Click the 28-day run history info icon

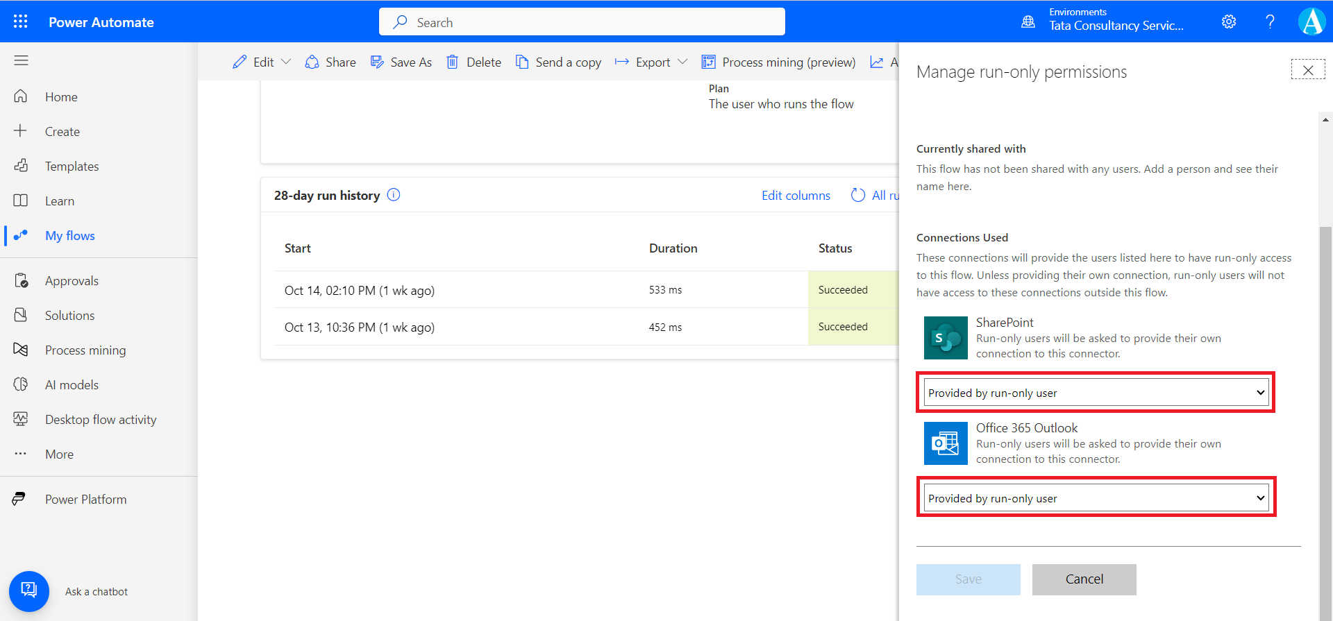point(394,195)
